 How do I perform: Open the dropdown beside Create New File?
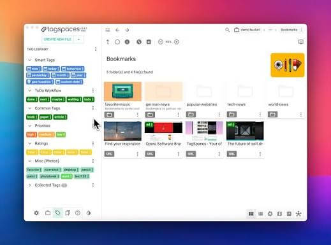coord(78,39)
